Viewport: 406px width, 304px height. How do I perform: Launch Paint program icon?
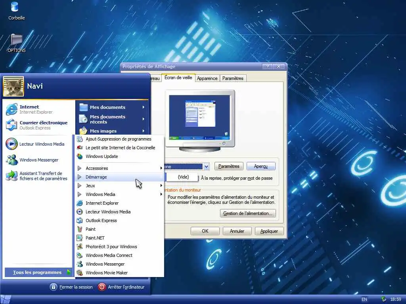(80, 229)
